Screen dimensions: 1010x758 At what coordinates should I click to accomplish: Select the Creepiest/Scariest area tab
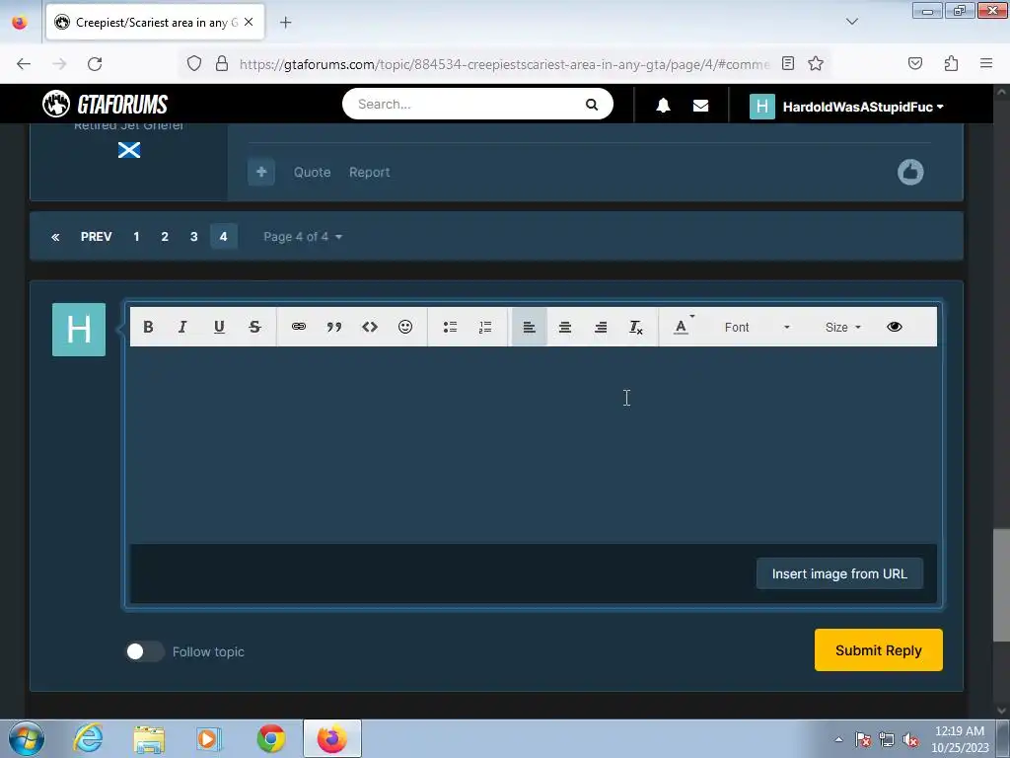155,23
